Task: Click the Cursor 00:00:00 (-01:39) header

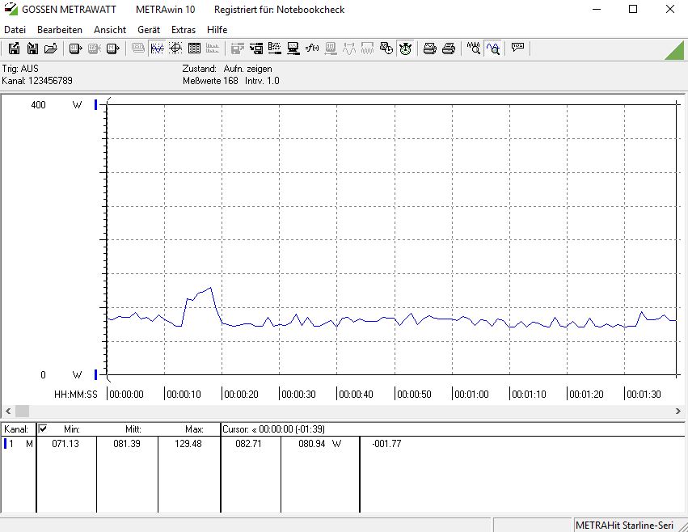Action: click(274, 429)
